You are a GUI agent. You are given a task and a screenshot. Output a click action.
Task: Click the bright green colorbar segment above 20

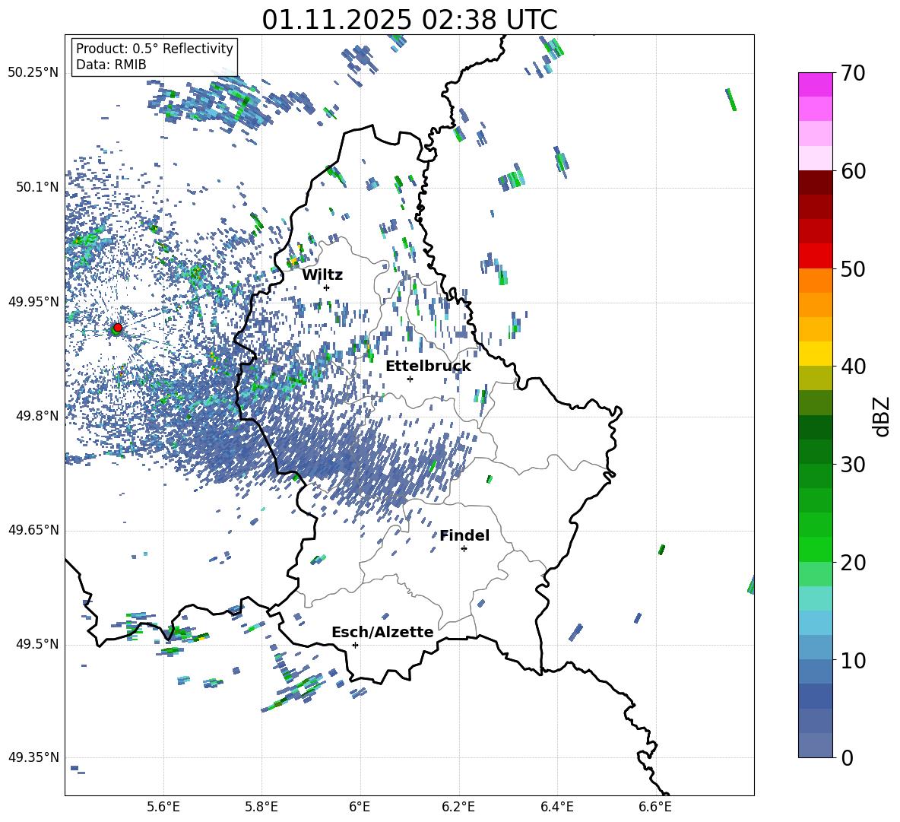(x=815, y=549)
